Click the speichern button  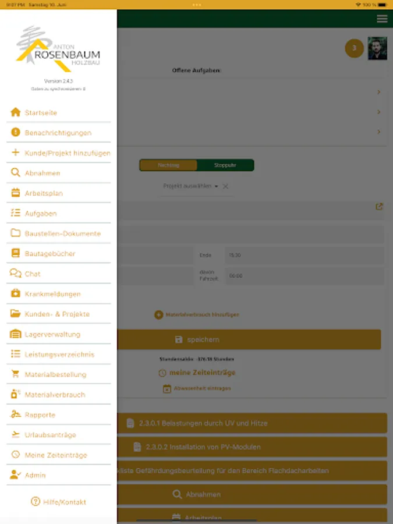pyautogui.click(x=249, y=339)
